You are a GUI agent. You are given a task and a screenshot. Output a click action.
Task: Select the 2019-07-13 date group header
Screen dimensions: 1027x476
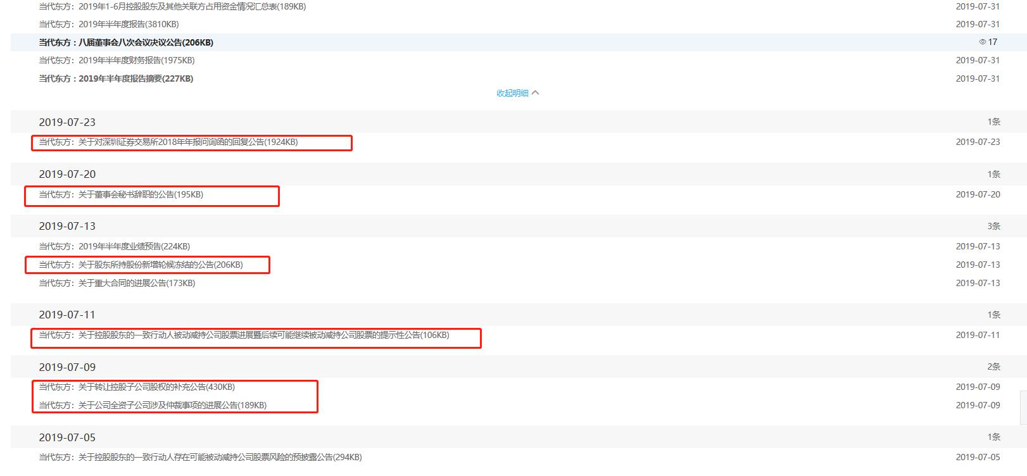519,226
